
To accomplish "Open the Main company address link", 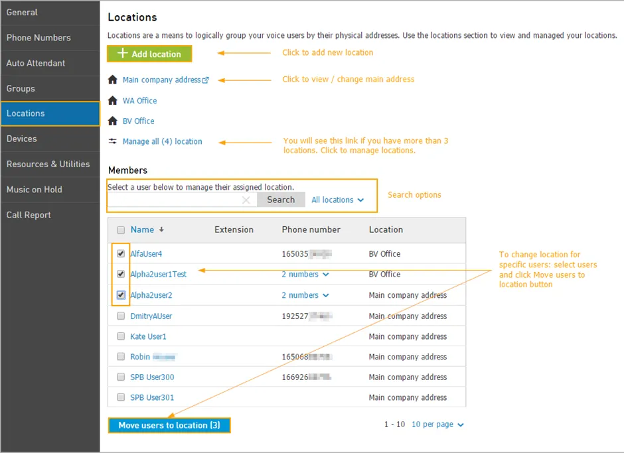I will [161, 80].
